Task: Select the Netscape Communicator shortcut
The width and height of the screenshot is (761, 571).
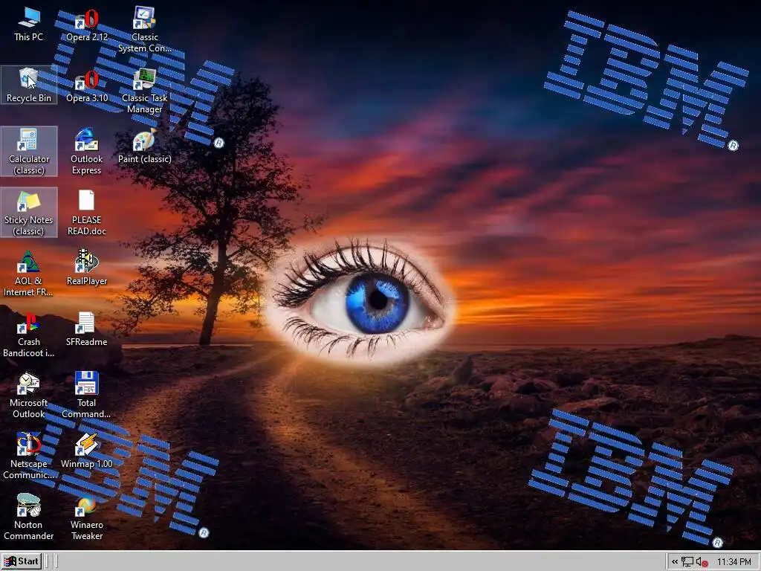Action: coord(29,457)
